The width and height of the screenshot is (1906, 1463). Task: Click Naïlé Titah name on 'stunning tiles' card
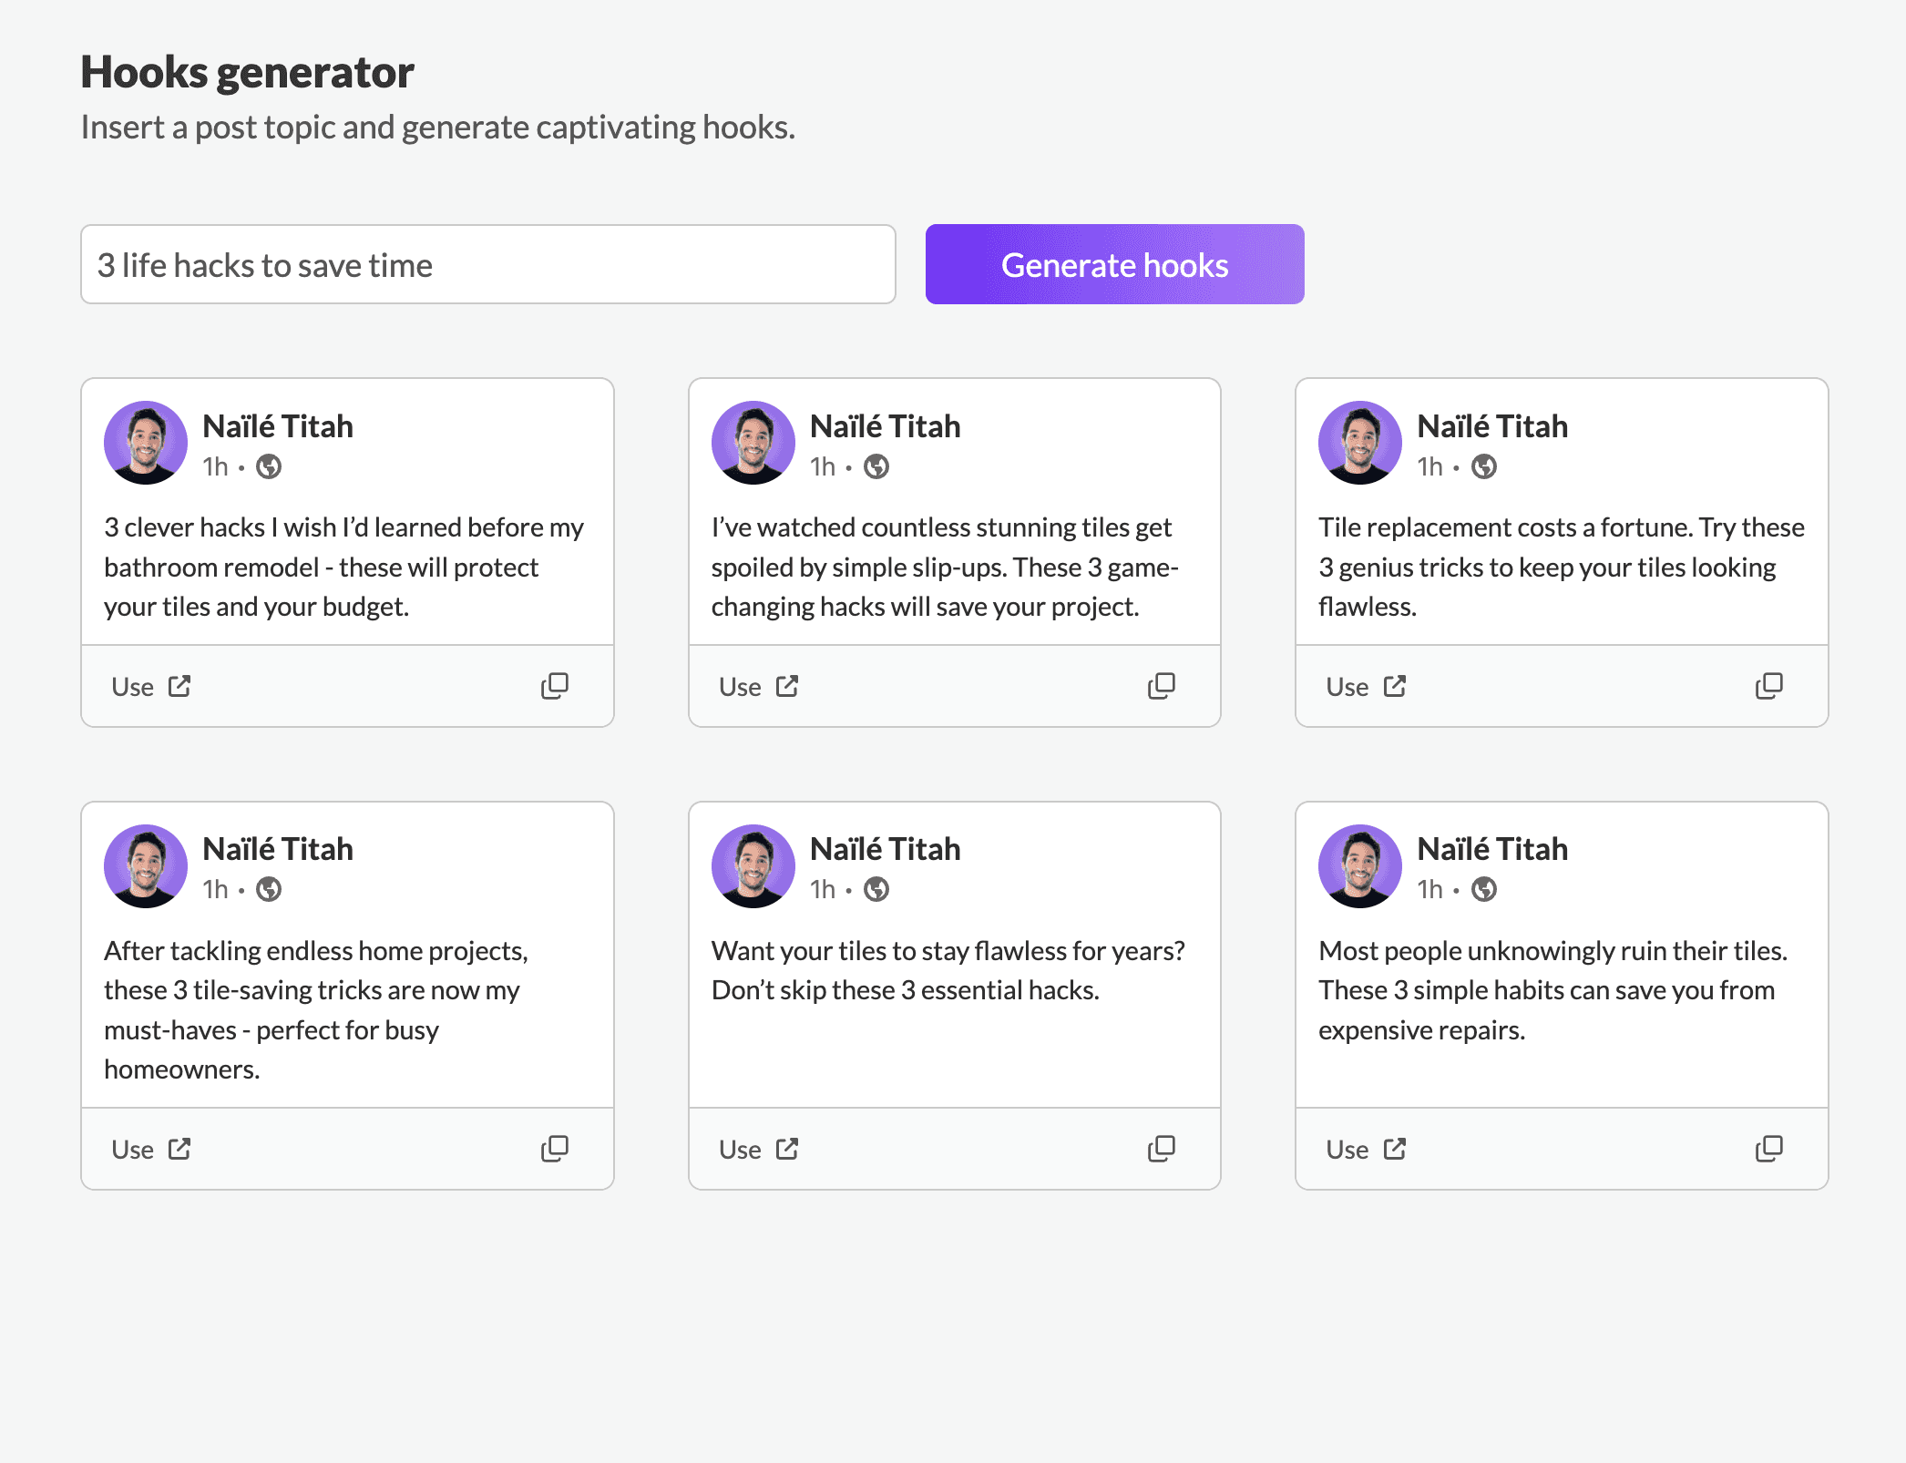coord(885,426)
